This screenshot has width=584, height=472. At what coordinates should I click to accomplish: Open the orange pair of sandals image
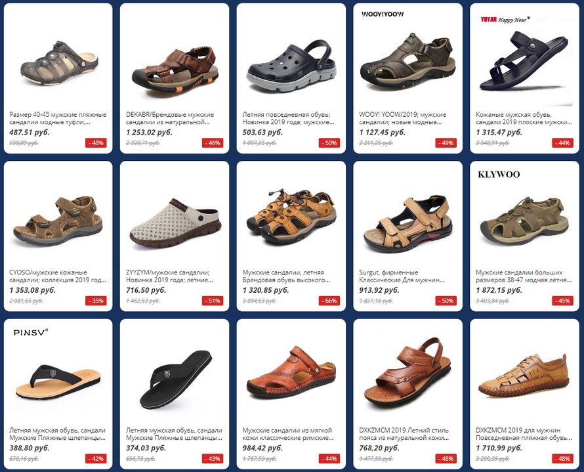[x=291, y=216]
